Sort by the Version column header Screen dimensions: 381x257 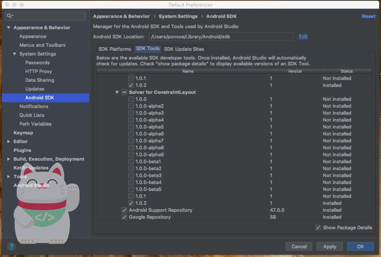pyautogui.click(x=295, y=71)
